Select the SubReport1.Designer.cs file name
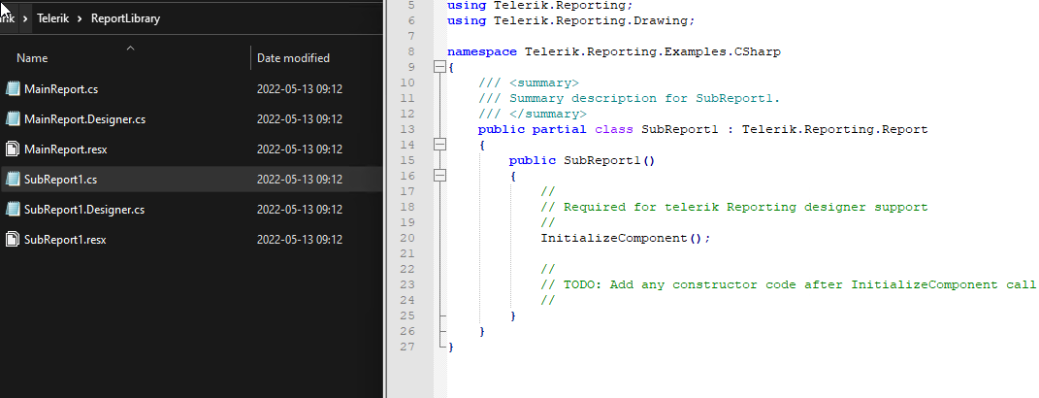Screen dimensions: 1039x398 pyautogui.click(x=84, y=210)
